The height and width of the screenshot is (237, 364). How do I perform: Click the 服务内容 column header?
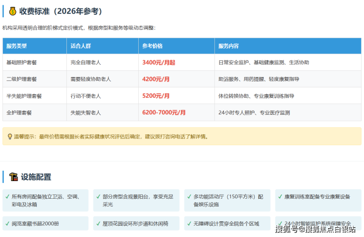228,46
